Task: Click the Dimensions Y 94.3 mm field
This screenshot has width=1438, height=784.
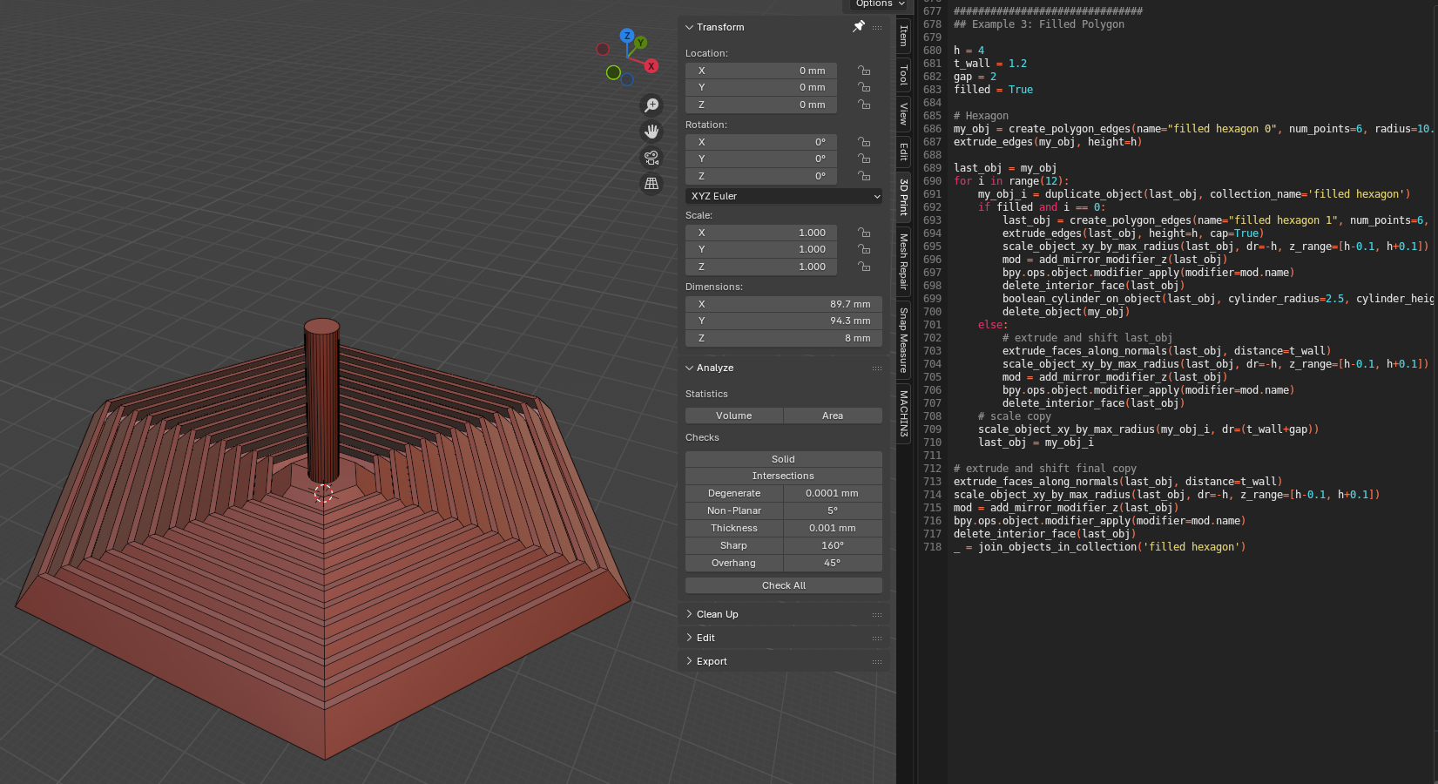Action: 784,321
